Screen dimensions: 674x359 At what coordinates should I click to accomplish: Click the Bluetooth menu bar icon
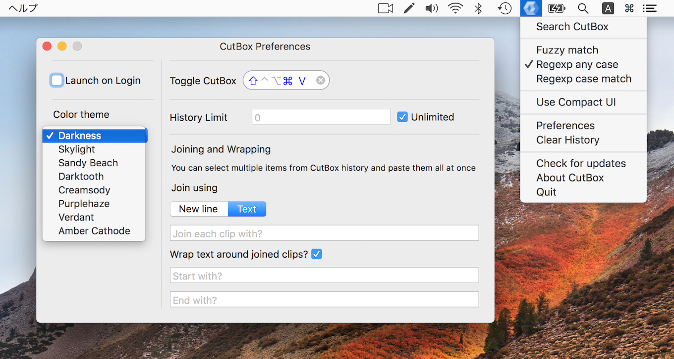[x=478, y=8]
